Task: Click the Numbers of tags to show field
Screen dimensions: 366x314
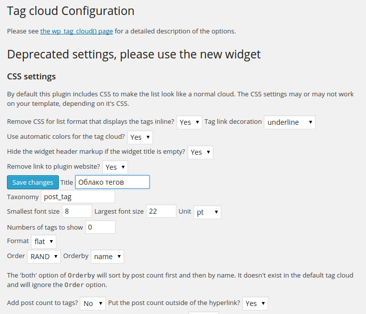Action: [x=100, y=227]
